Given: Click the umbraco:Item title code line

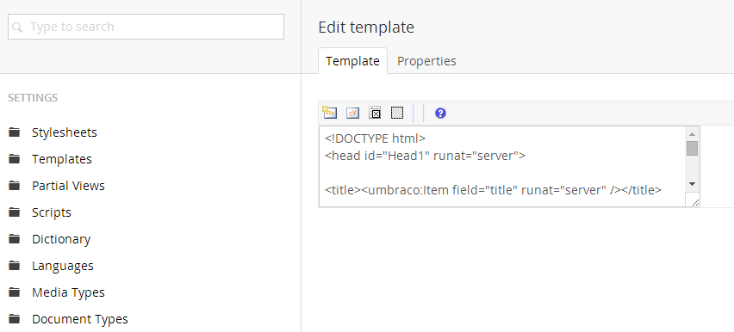Looking at the screenshot, I should 493,190.
